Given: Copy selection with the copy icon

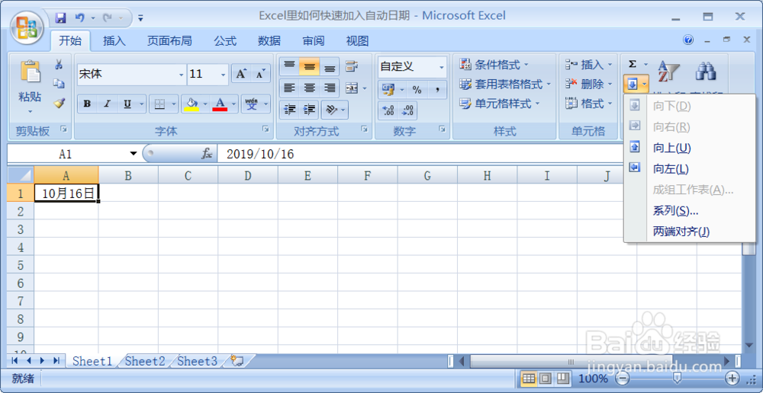Looking at the screenshot, I should [59, 84].
